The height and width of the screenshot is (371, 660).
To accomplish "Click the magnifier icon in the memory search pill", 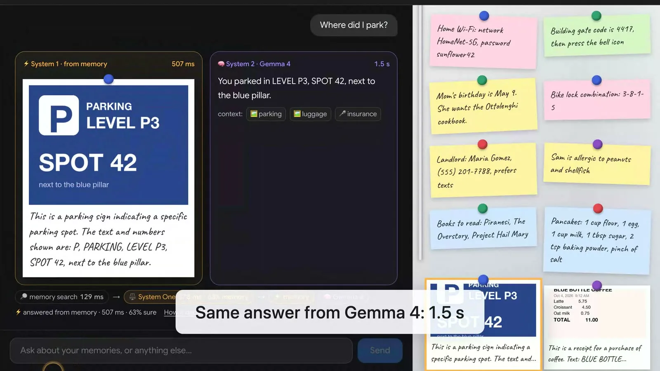I will 24,296.
